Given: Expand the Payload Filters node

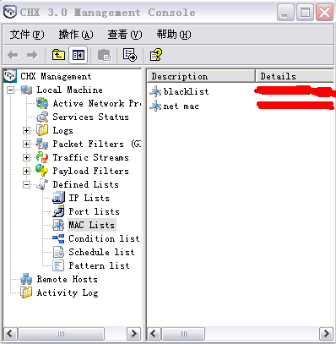Looking at the screenshot, I should pyautogui.click(x=26, y=171).
